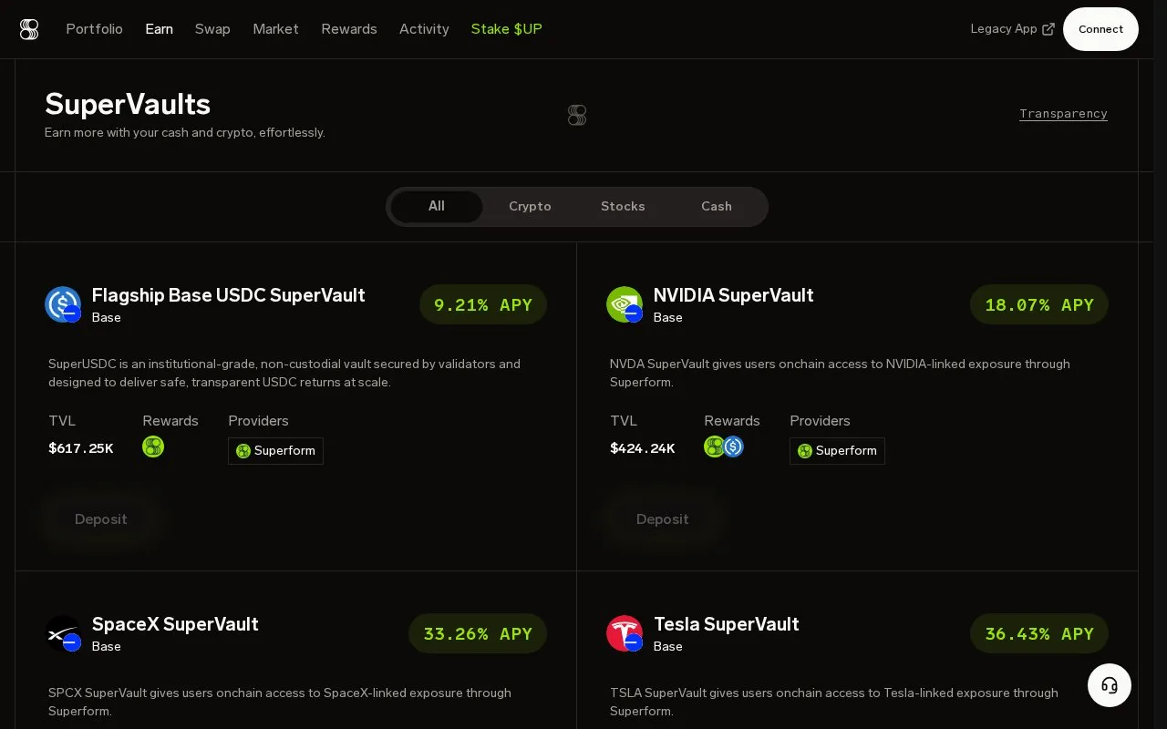Image resolution: width=1167 pixels, height=729 pixels.
Task: Click the 36.43% APY badge
Action: (1039, 633)
